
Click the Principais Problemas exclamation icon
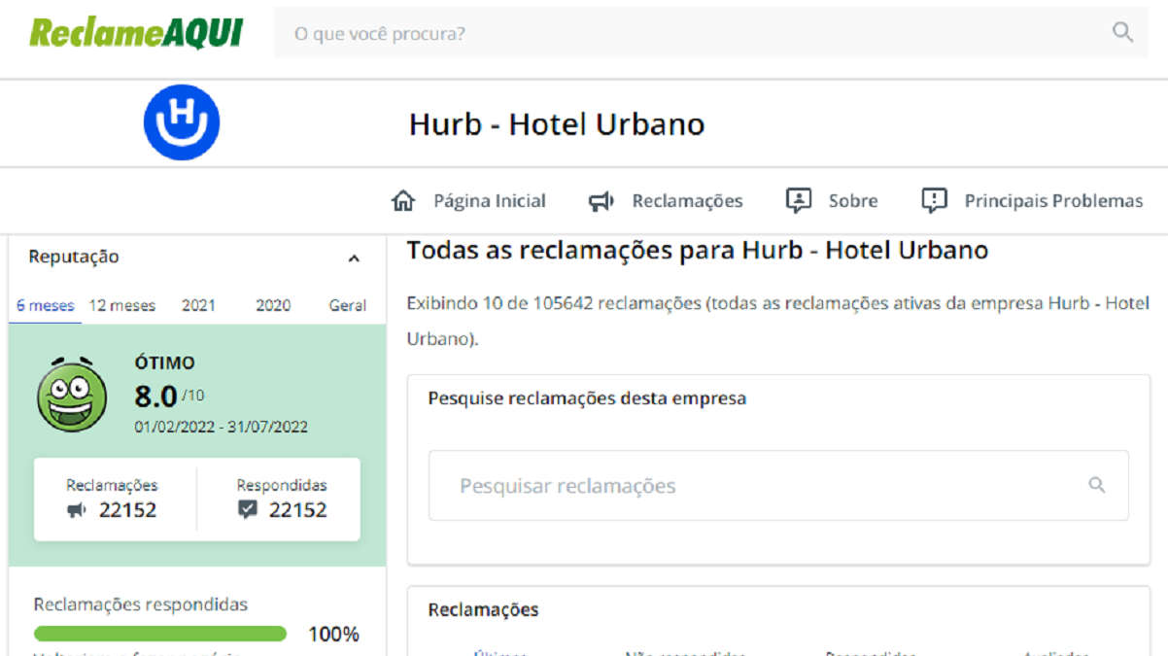pyautogui.click(x=934, y=201)
